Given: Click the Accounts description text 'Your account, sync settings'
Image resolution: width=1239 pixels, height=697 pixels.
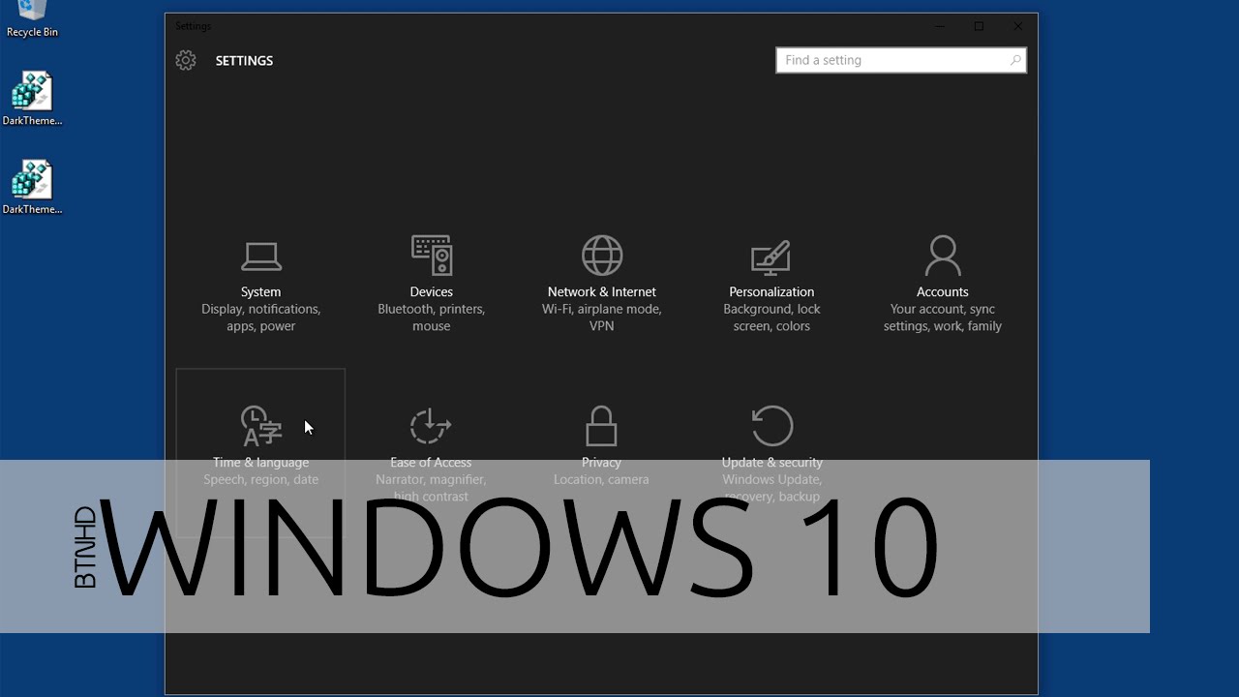Looking at the screenshot, I should (x=942, y=318).
